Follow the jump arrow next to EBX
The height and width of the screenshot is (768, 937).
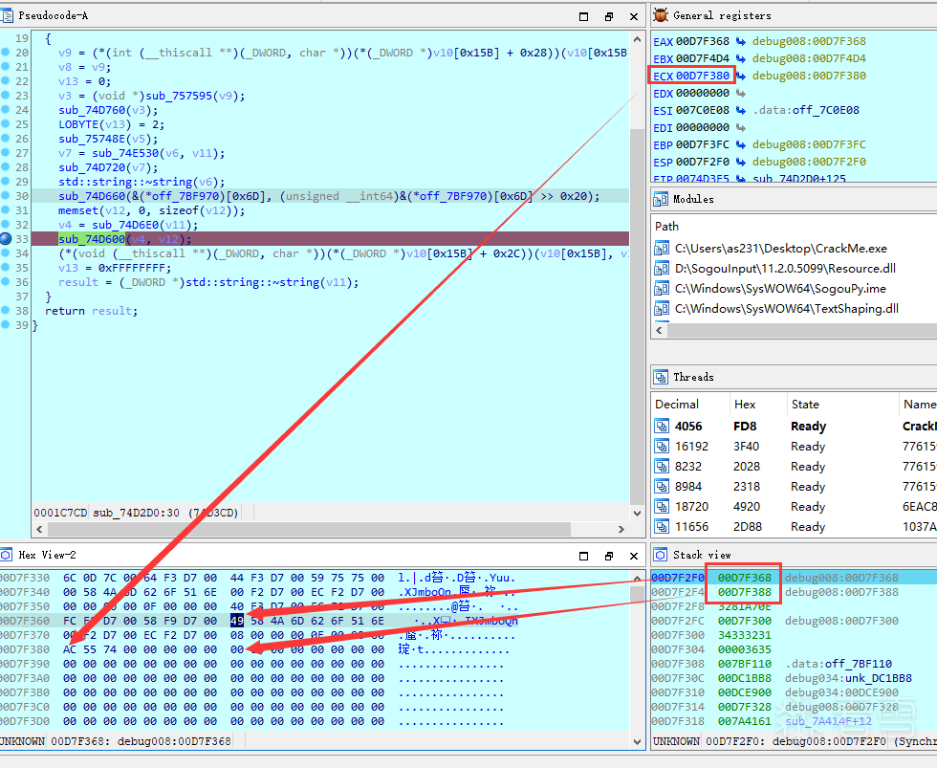(x=741, y=58)
